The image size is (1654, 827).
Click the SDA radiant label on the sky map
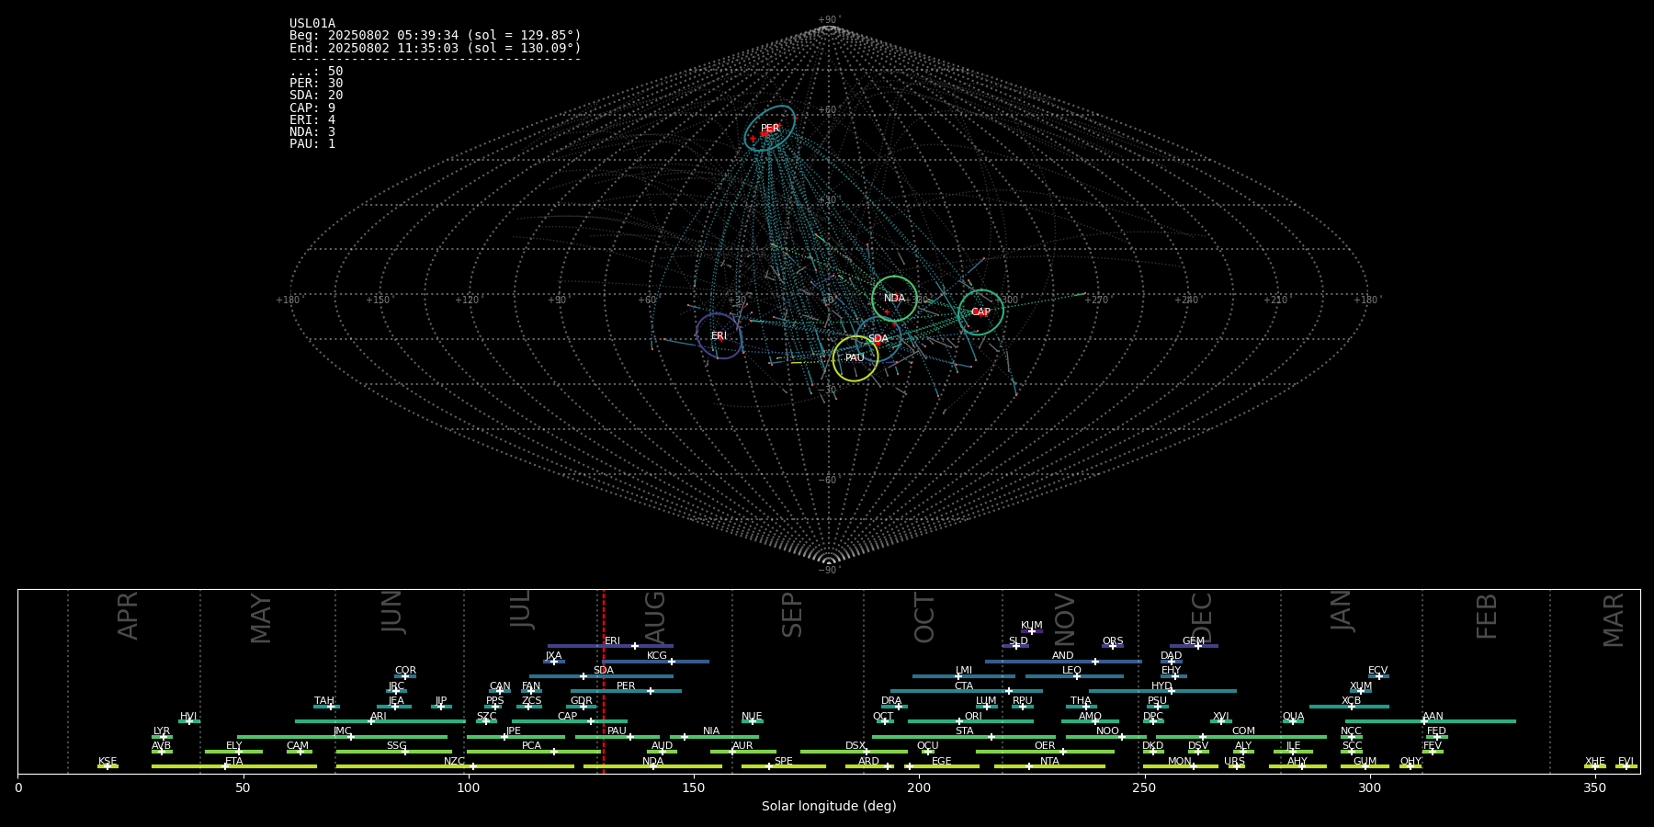[878, 339]
